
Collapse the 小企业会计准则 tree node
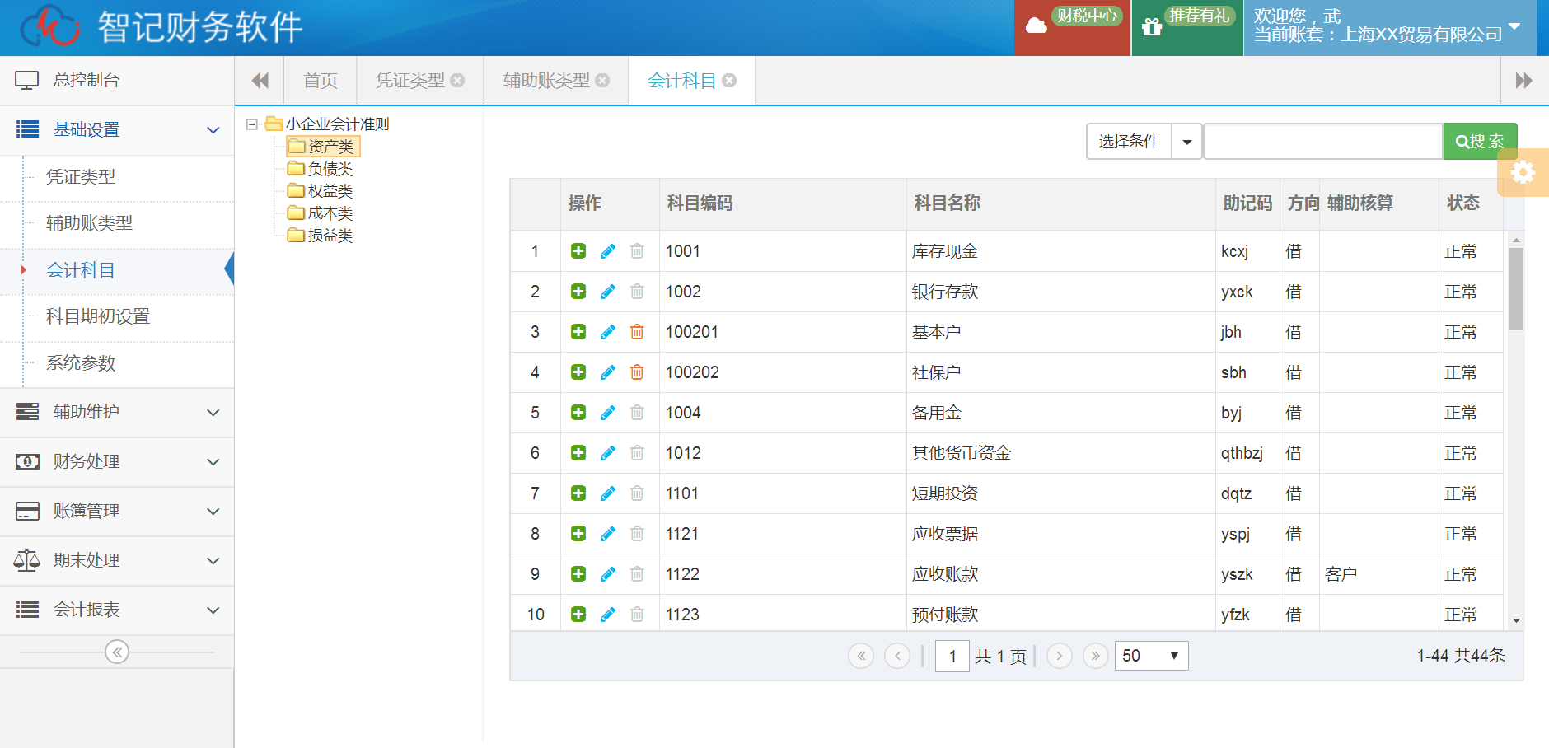pyautogui.click(x=252, y=124)
